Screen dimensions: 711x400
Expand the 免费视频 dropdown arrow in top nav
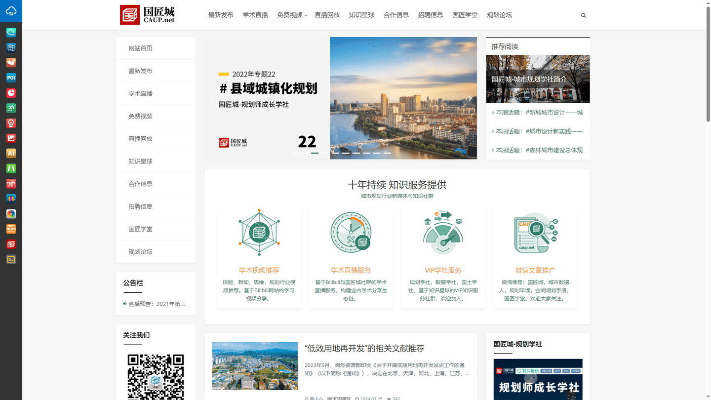pos(306,16)
